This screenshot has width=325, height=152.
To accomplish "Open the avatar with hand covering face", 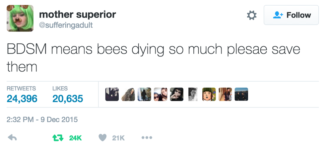I will tap(176, 94).
